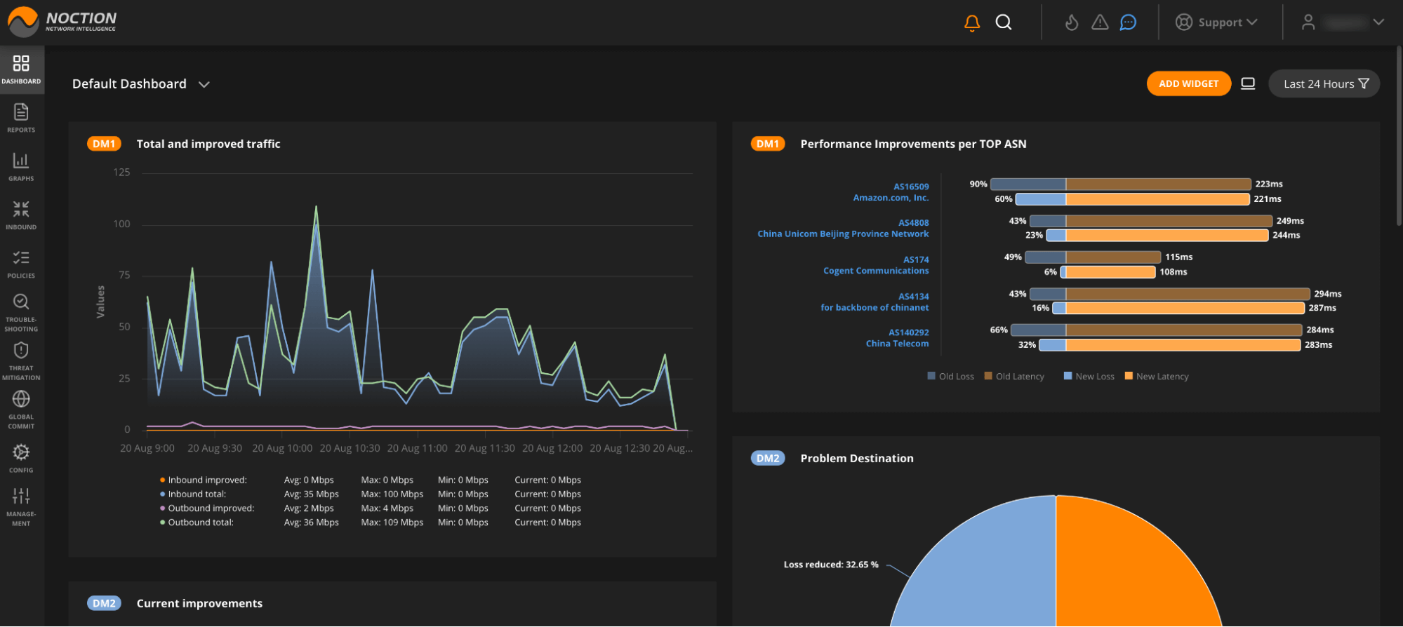Toggle the Old Latency legend series
This screenshot has height=627, width=1403.
tap(1014, 377)
